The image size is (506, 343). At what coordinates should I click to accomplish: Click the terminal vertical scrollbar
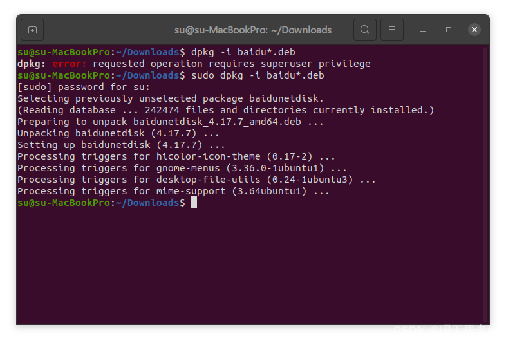coord(485,184)
